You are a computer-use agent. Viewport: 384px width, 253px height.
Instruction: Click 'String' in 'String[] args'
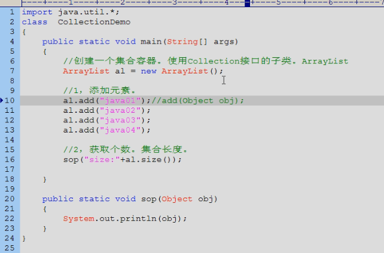(182, 42)
